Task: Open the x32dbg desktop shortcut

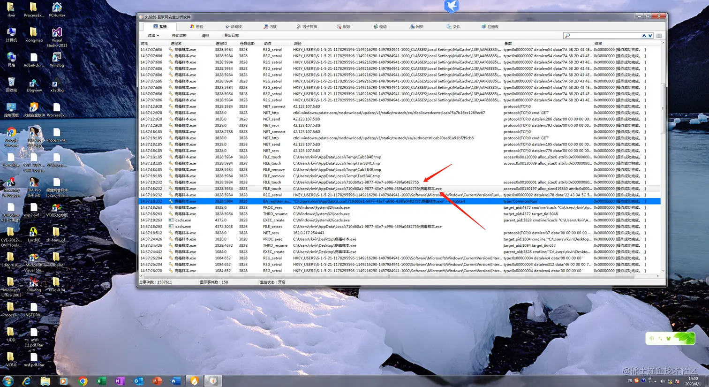Action: coord(57,84)
